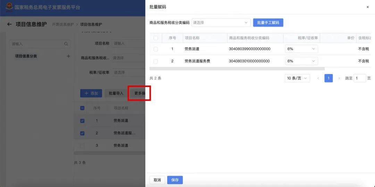Click the 跳至 page number input field
This screenshot has width=375, height=187.
pyautogui.click(x=360, y=78)
